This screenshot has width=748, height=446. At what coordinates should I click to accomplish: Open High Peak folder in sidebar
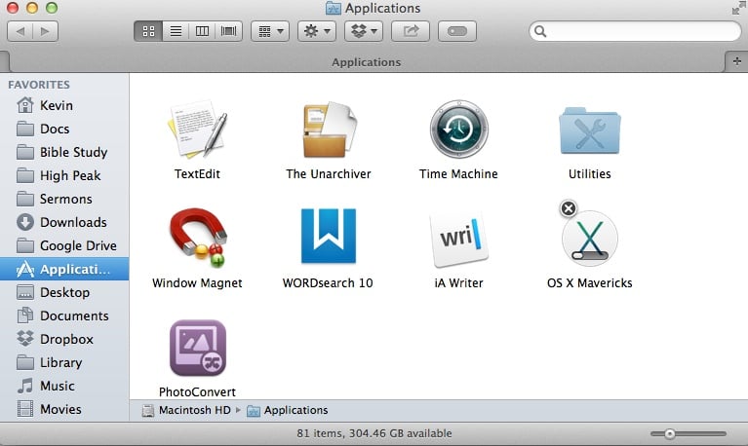(x=64, y=175)
